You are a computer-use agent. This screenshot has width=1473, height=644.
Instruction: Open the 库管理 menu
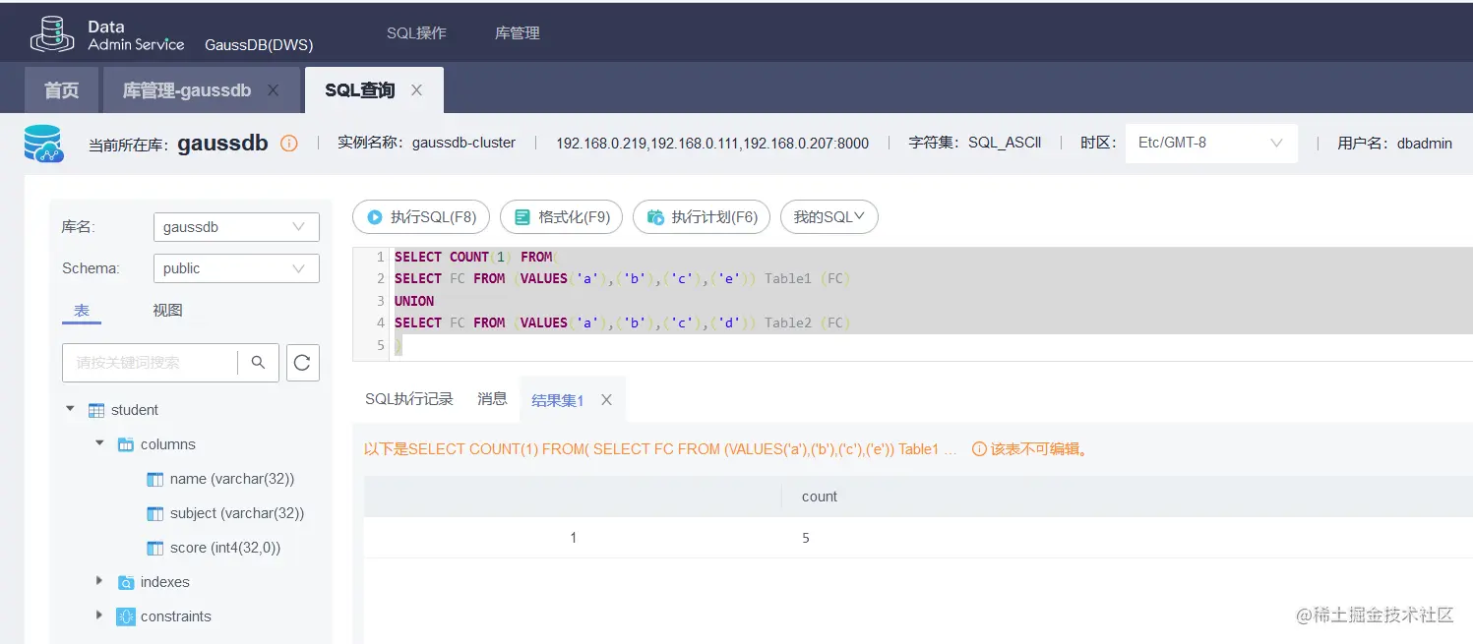[x=518, y=33]
